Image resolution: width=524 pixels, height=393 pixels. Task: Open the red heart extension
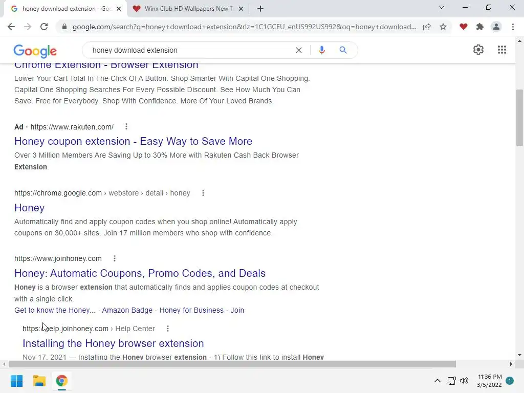tap(464, 27)
